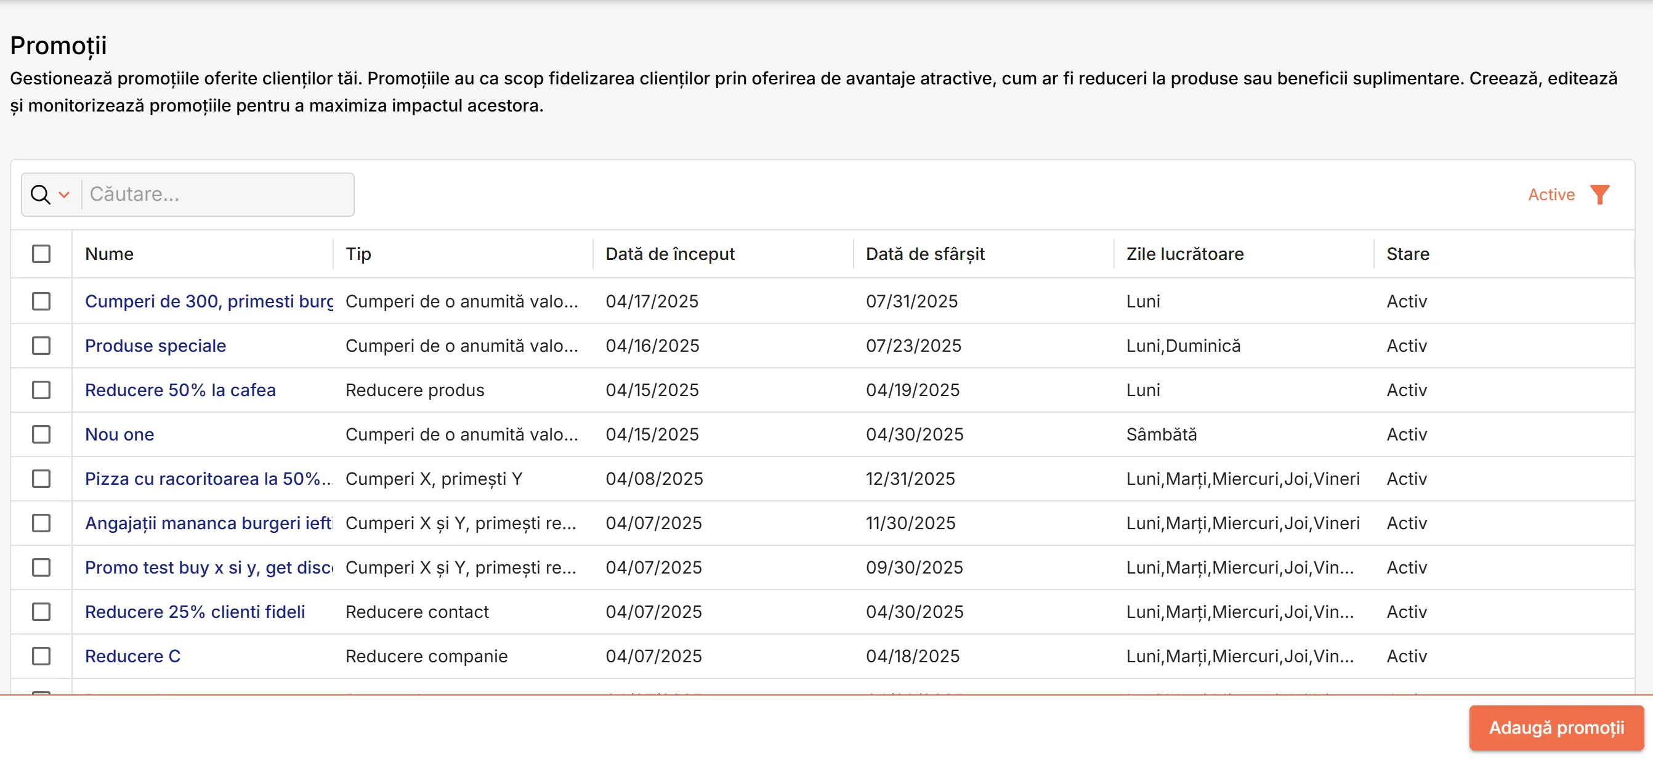Click the orange filter funnel icon

(1600, 195)
